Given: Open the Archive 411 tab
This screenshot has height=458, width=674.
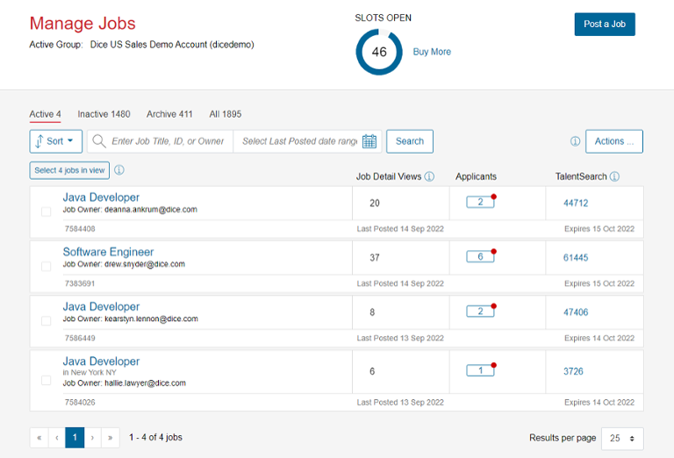Looking at the screenshot, I should point(169,114).
